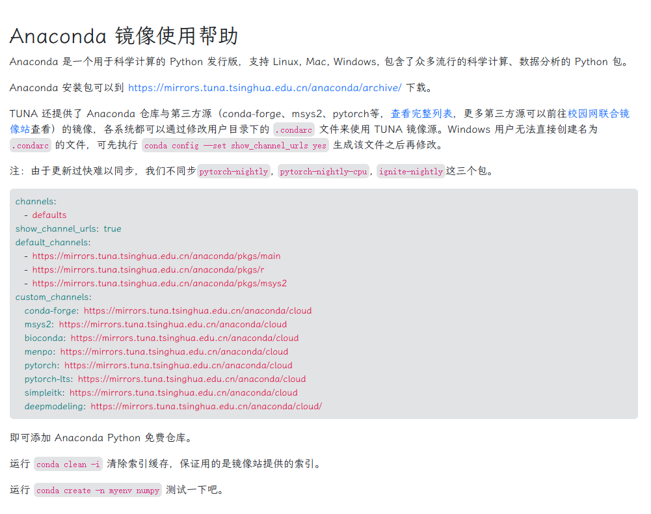Click the simpleitk custom channel URL
The image size is (651, 514).
tap(183, 393)
